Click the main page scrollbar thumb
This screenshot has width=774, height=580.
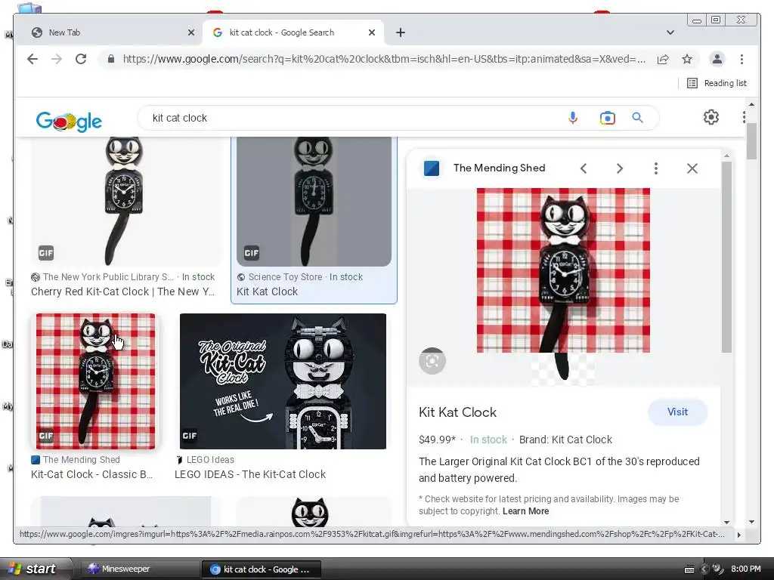tap(751, 141)
